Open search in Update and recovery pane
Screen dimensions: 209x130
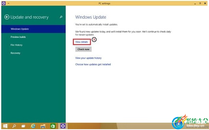tap(61, 17)
